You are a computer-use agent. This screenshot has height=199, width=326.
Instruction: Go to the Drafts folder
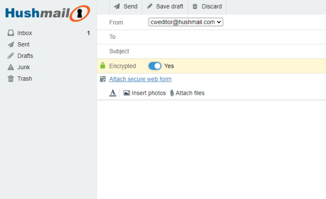pos(25,56)
